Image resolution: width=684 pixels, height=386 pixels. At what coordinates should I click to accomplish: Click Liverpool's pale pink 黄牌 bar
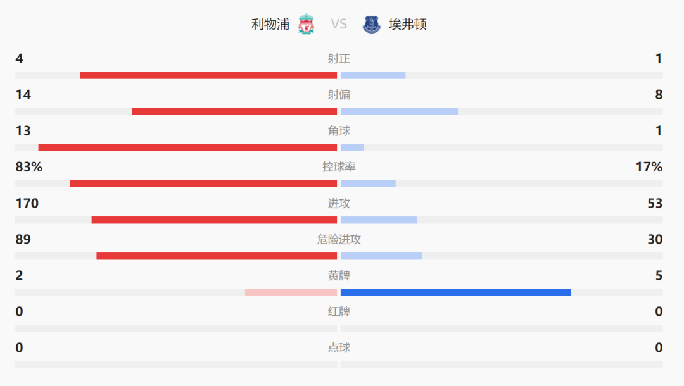291,292
